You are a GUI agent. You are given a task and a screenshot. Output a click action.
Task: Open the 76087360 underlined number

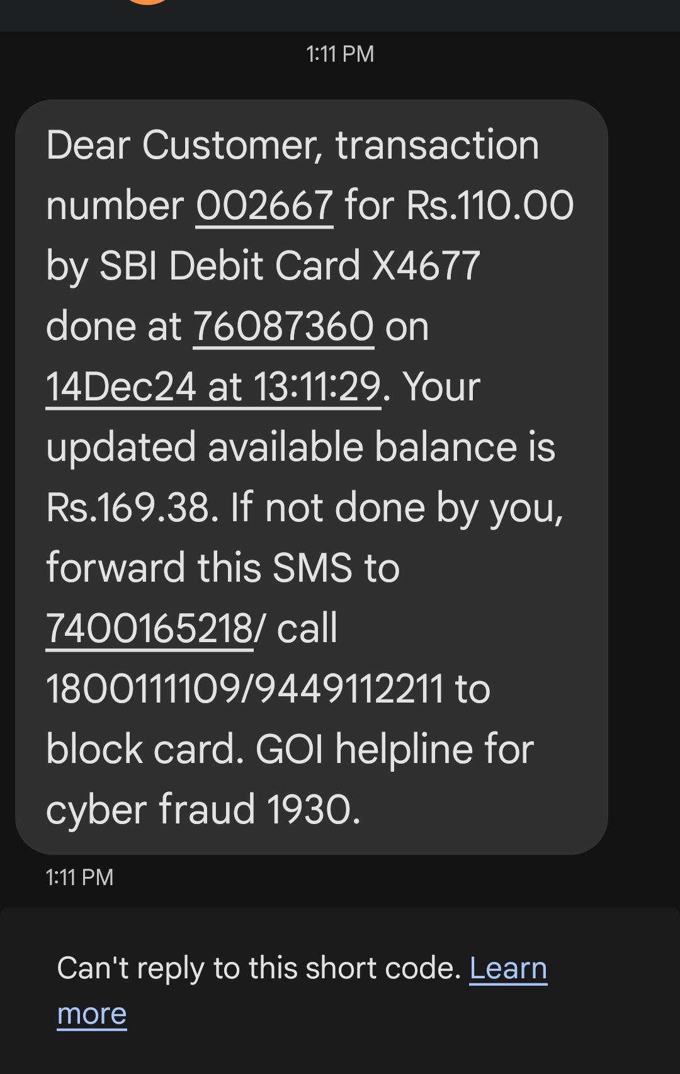pos(283,326)
